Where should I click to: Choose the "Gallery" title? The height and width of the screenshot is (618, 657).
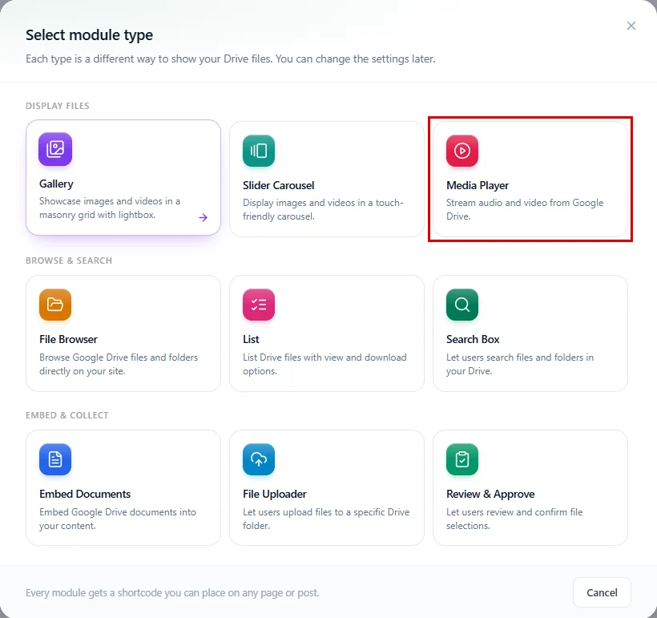(56, 184)
